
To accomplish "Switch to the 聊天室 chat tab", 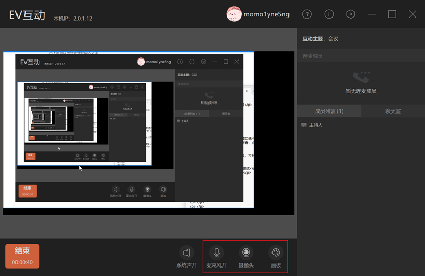I will click(393, 111).
